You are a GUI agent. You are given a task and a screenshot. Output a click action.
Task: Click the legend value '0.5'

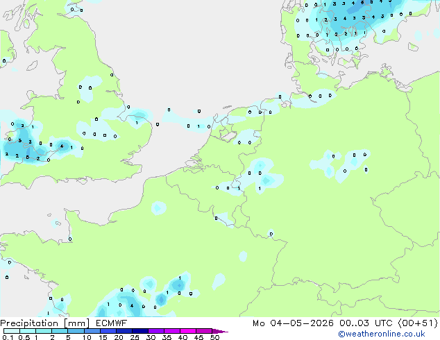(24, 337)
